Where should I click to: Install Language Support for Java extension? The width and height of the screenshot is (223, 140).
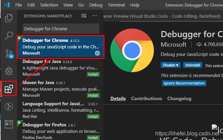click(x=93, y=116)
